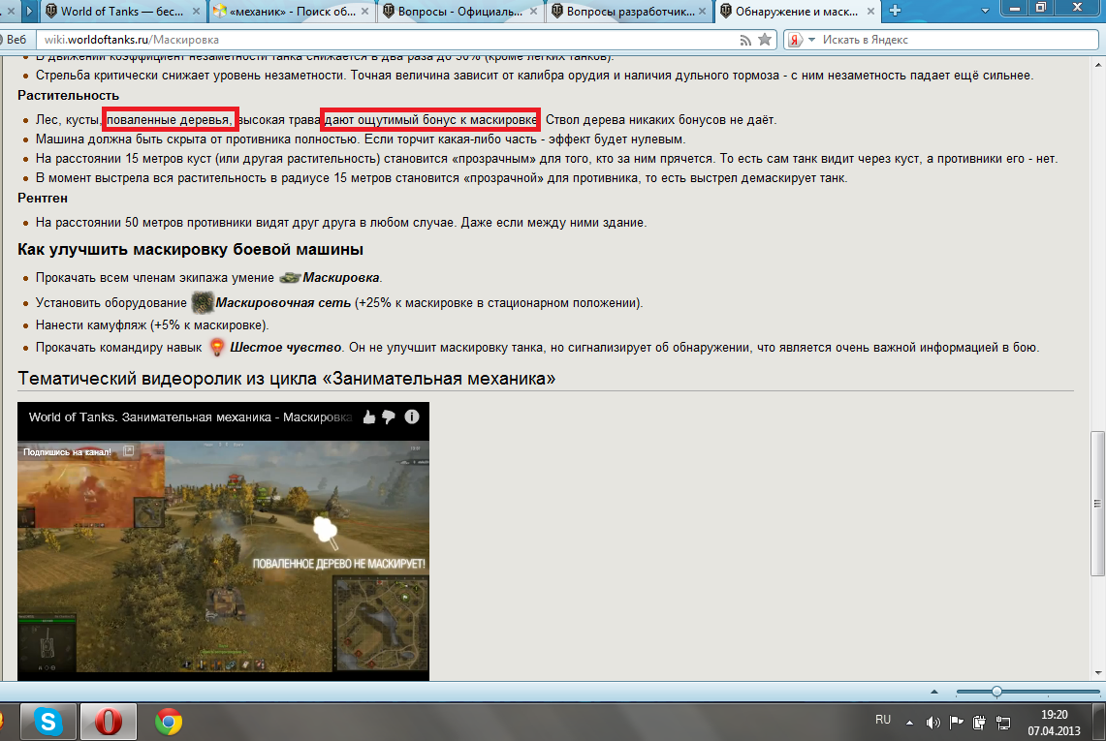Dislike the video with the thumbs-down icon

click(x=389, y=417)
